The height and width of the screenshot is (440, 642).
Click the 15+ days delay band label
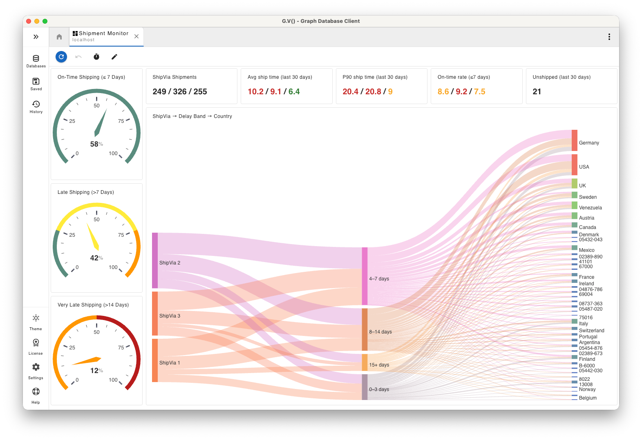click(x=379, y=365)
